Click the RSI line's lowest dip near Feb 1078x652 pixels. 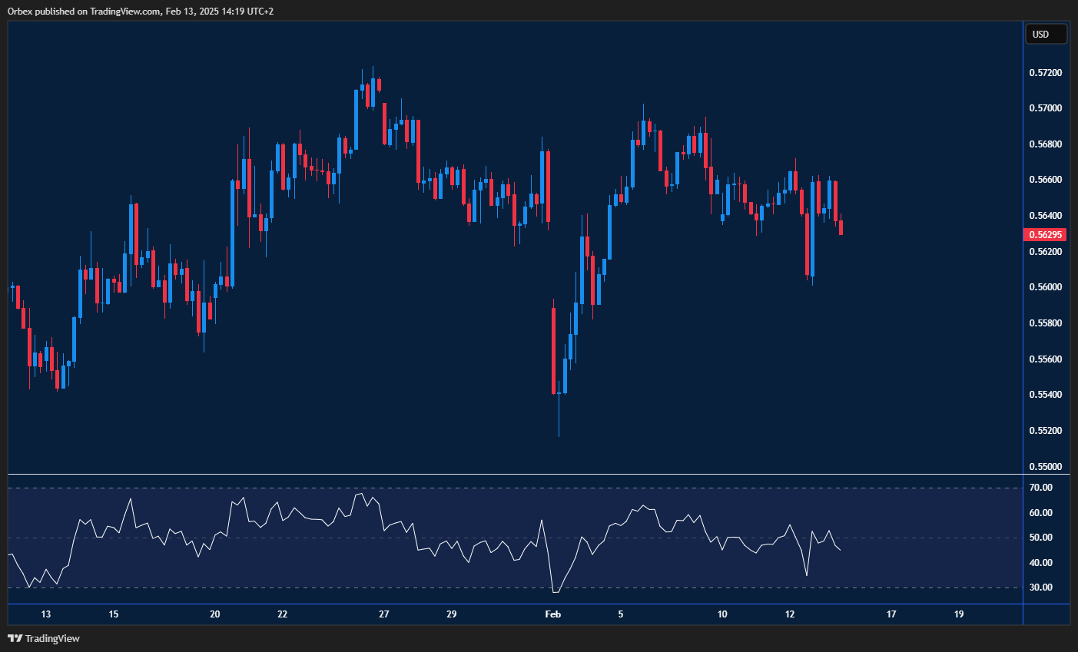(555, 591)
